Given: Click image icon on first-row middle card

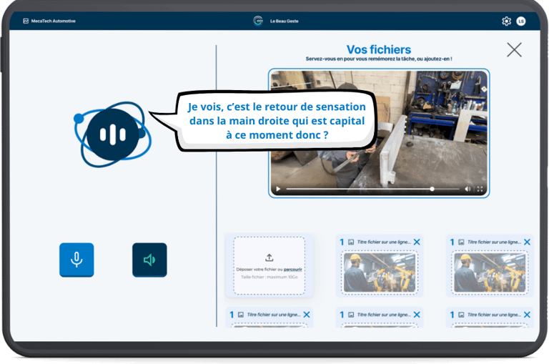Looking at the screenshot, I should point(351,242).
